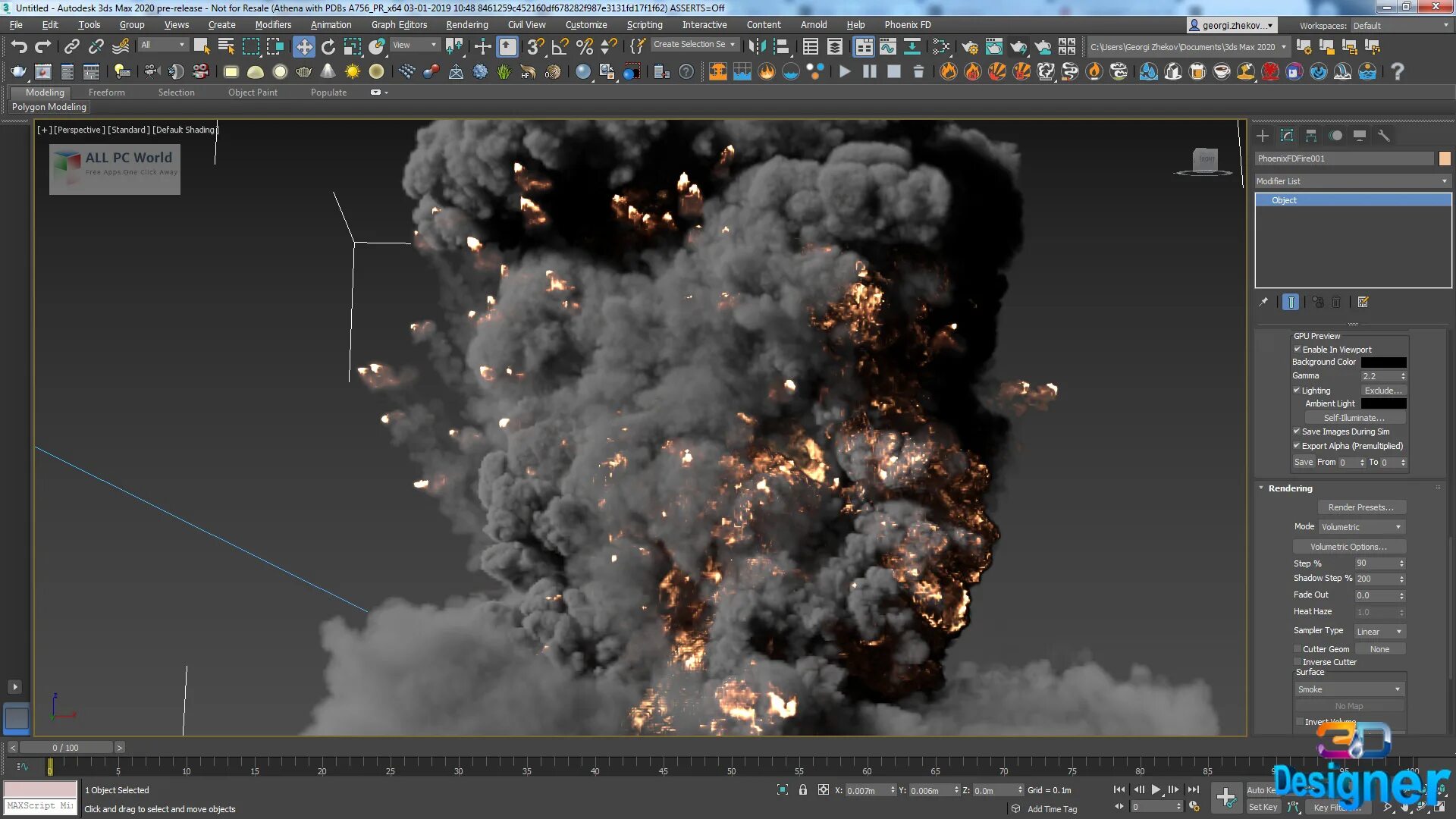
Task: Click the Volumetric Options button
Action: click(x=1348, y=547)
